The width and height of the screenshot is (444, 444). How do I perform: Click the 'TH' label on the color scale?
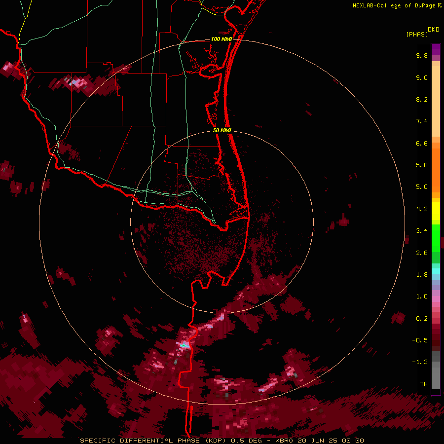[424, 384]
